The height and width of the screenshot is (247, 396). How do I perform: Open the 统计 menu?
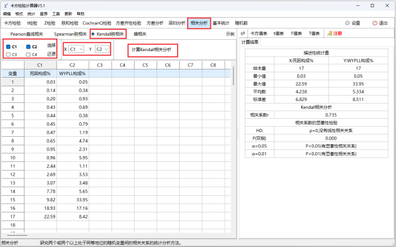point(31,14)
